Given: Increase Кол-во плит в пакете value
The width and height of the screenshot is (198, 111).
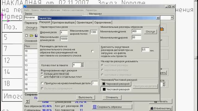Looking at the screenshot, I should 82,64.
